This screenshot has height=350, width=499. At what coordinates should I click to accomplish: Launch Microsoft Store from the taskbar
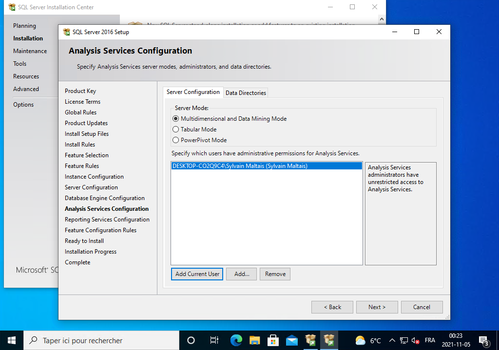point(273,340)
